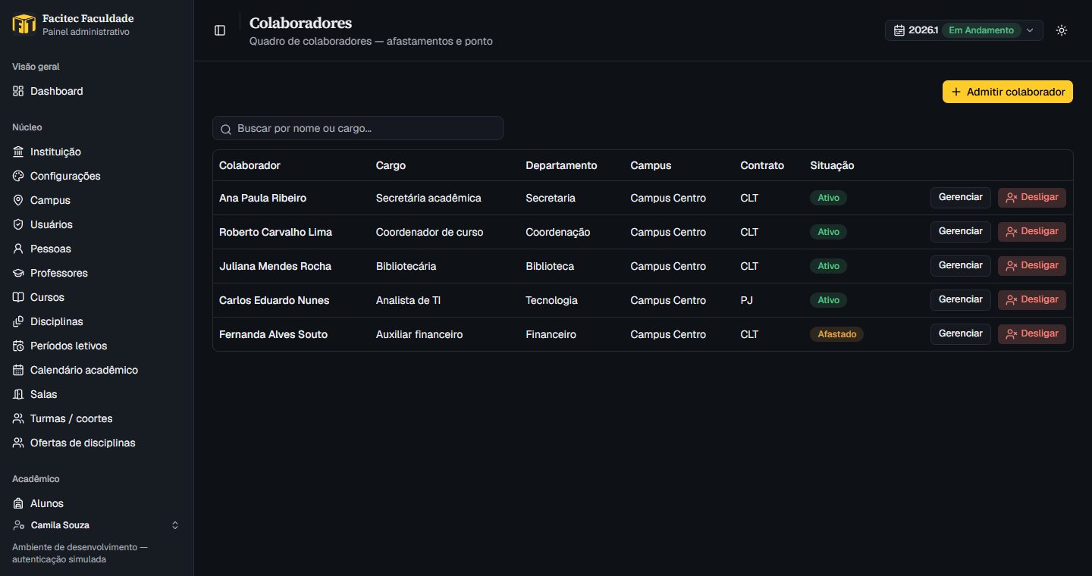This screenshot has height=576, width=1092.
Task: Manage Fernanda Alves Souto
Action: 961,334
